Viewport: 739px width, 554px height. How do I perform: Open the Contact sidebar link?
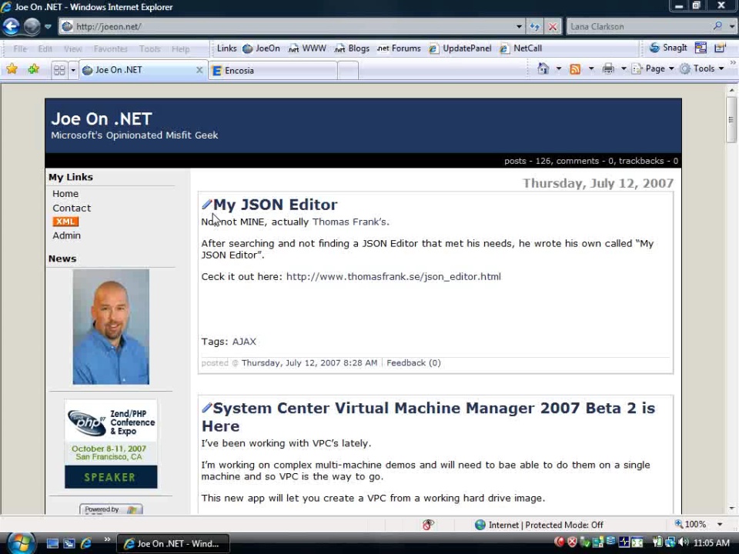pyautogui.click(x=72, y=208)
